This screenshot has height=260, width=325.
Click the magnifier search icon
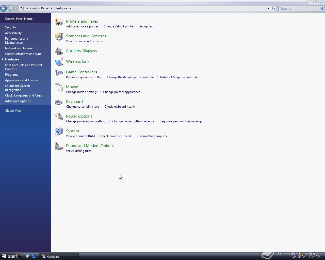[x=321, y=8]
